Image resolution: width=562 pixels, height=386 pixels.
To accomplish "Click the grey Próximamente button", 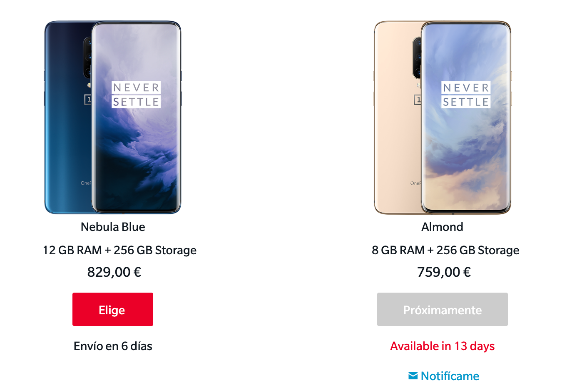I will (443, 309).
